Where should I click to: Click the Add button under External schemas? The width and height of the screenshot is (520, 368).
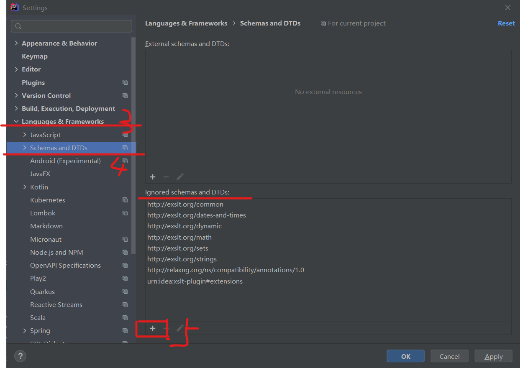point(153,177)
